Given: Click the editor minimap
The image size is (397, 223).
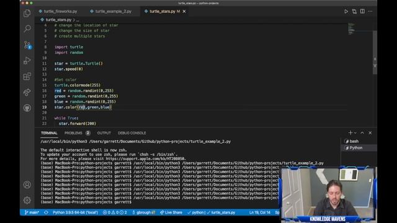Looking at the screenshot, I should pyautogui.click(x=352, y=29).
